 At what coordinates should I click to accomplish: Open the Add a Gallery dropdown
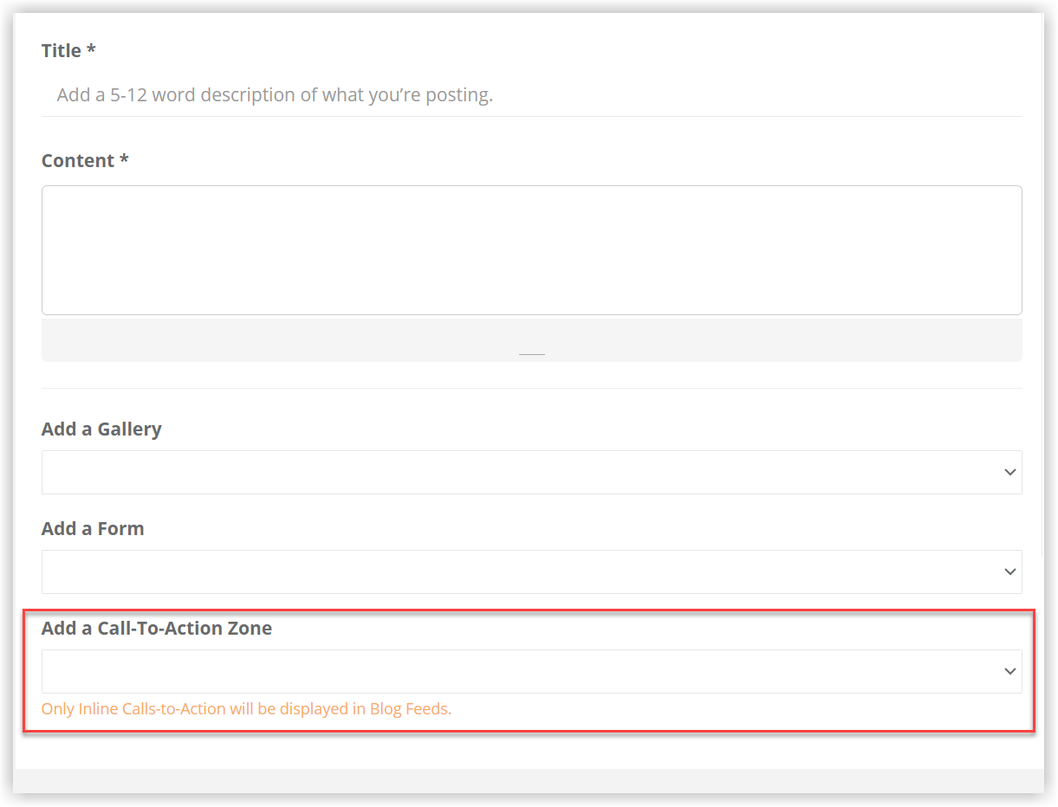(531, 473)
